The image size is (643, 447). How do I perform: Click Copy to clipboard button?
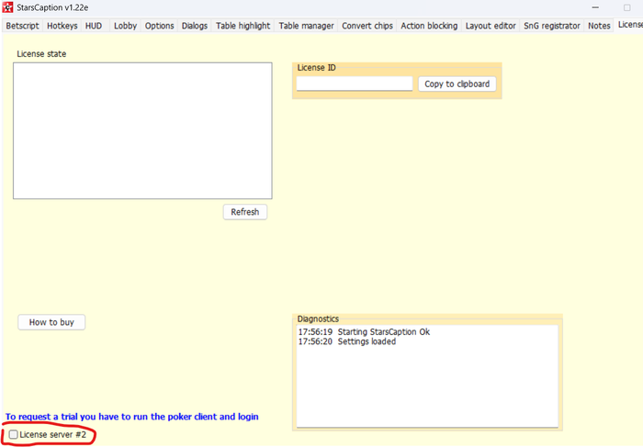tap(457, 84)
